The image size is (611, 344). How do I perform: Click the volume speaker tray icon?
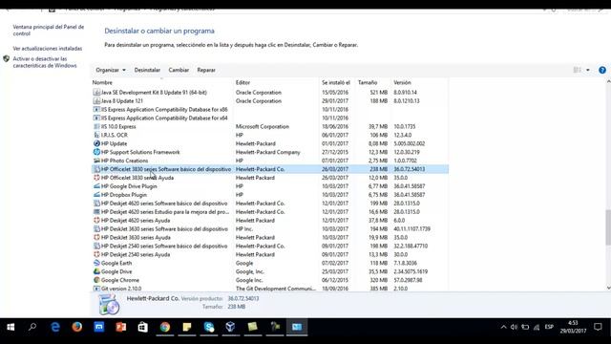tap(514, 327)
